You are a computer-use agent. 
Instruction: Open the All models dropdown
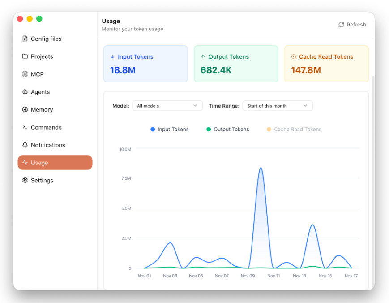click(x=167, y=106)
